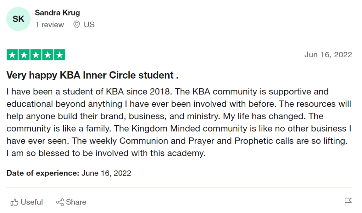
Task: Click the SK profile avatar circle
Action: (18, 19)
